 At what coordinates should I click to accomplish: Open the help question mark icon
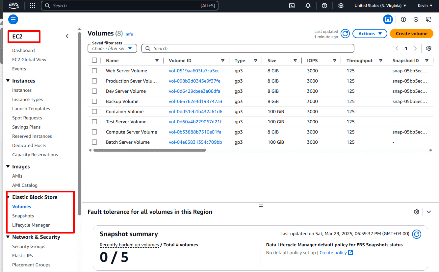tap(324, 6)
